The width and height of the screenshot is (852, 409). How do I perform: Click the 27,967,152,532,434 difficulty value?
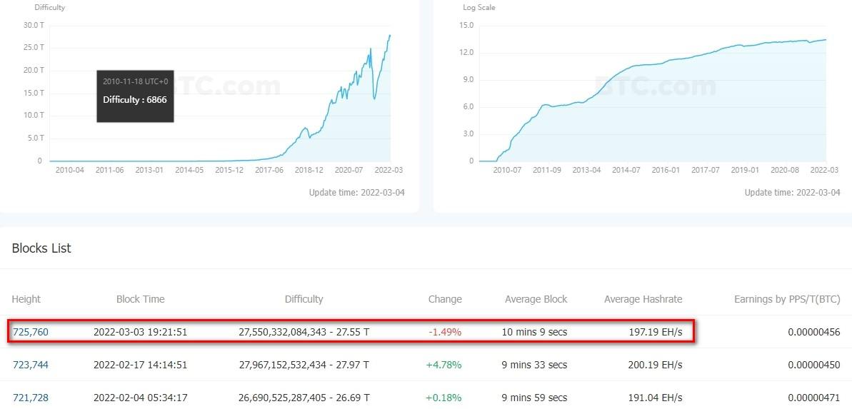tap(283, 365)
